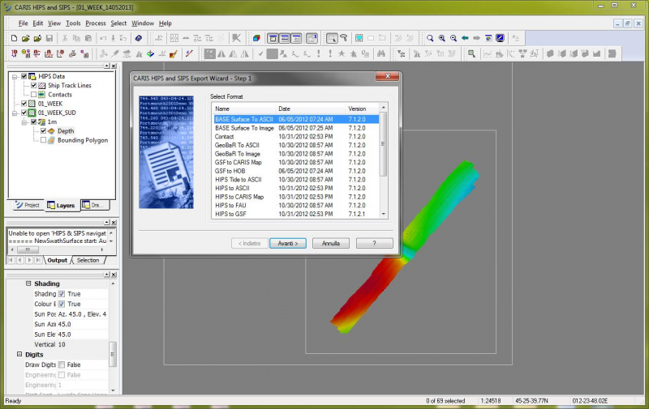This screenshot has width=649, height=409.
Task: Click the paintbrush icon in second toolbar
Action: [174, 53]
